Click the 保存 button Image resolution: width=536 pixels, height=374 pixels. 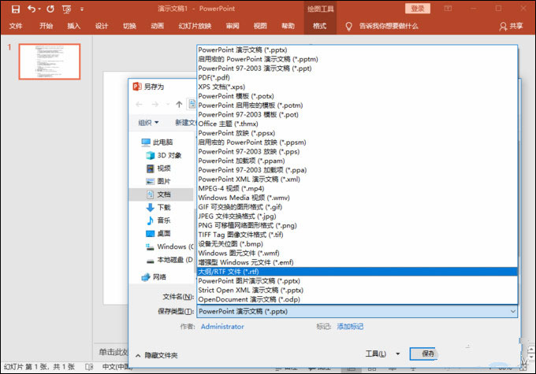[x=424, y=354]
